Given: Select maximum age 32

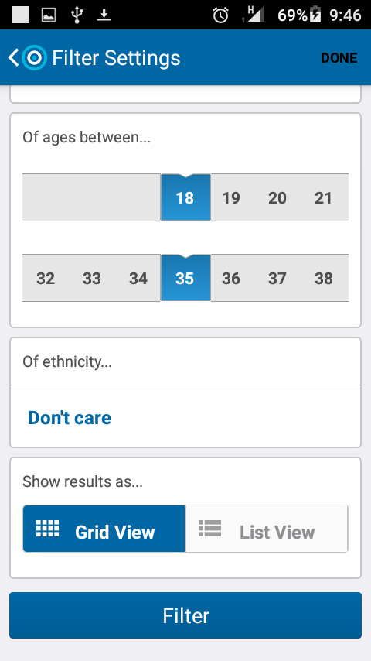Looking at the screenshot, I should point(46,278).
